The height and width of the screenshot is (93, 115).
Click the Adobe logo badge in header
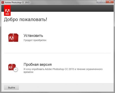(x=7, y=10)
